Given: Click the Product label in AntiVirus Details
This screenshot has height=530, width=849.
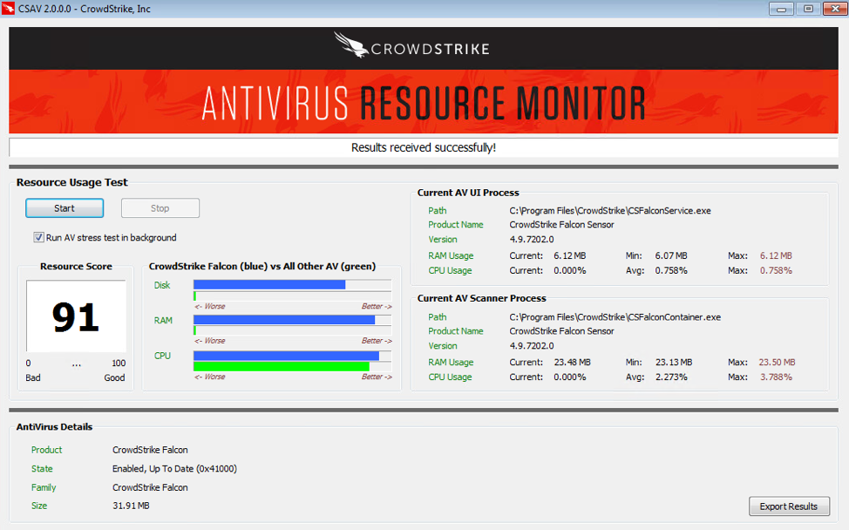Looking at the screenshot, I should (46, 450).
